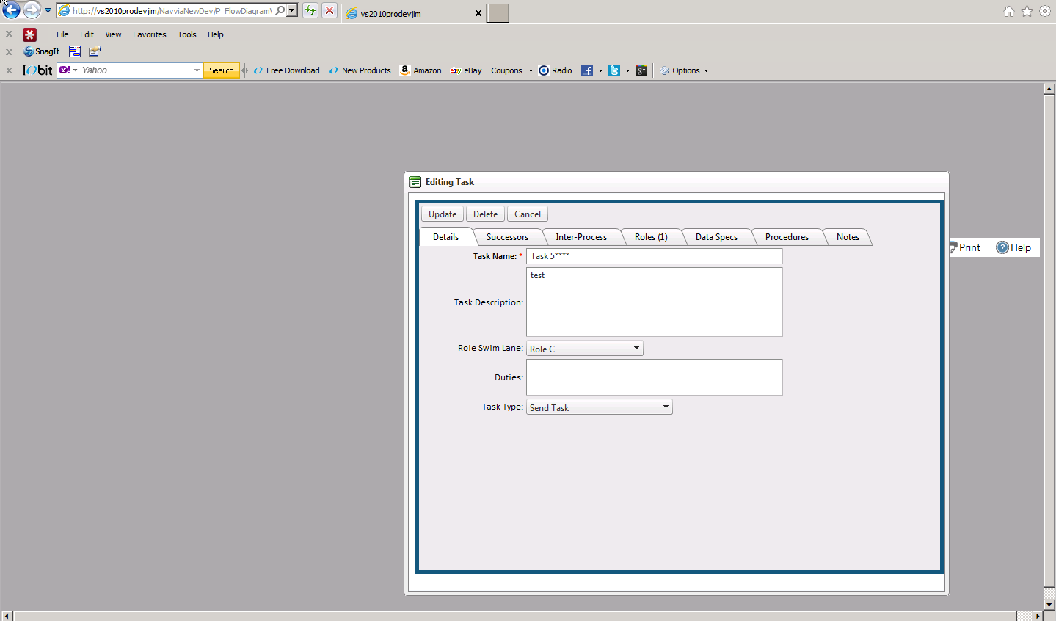Open the Amazon toolbar shortcut

(x=420, y=70)
